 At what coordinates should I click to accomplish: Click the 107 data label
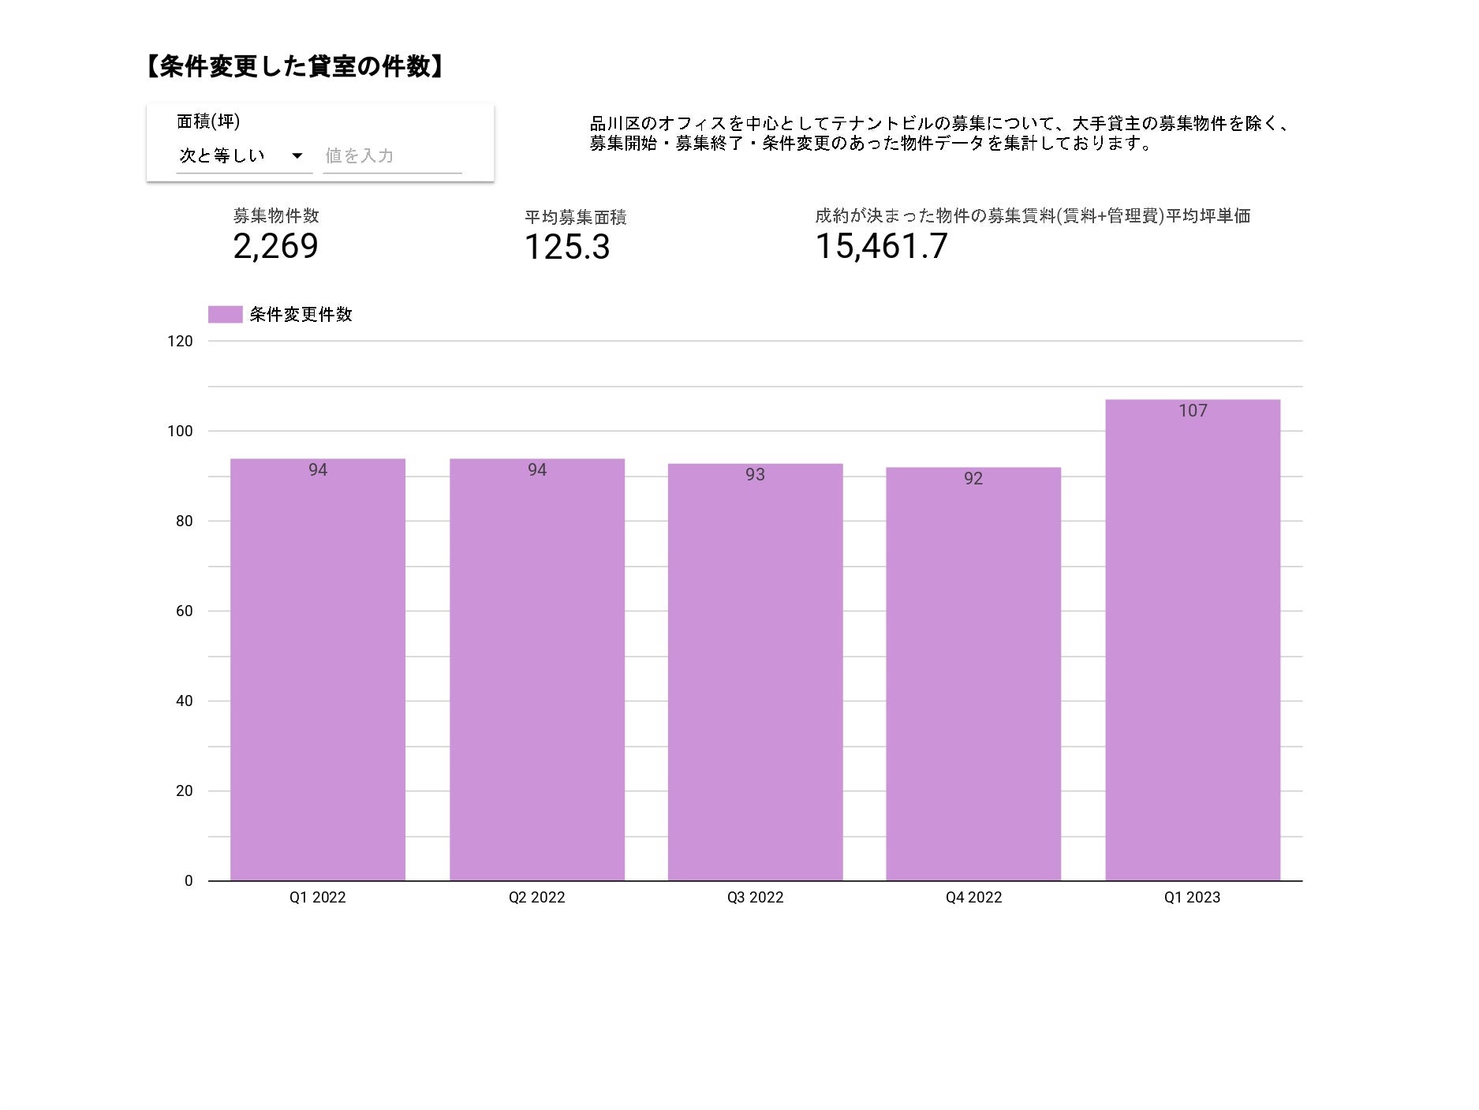(1193, 411)
